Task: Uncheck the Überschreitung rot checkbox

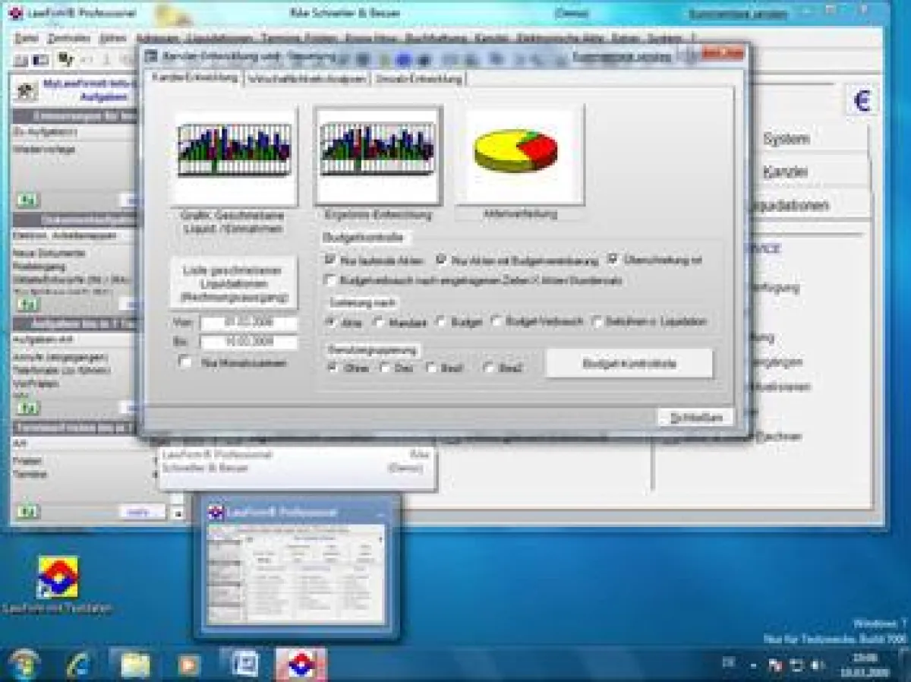Action: (x=612, y=260)
